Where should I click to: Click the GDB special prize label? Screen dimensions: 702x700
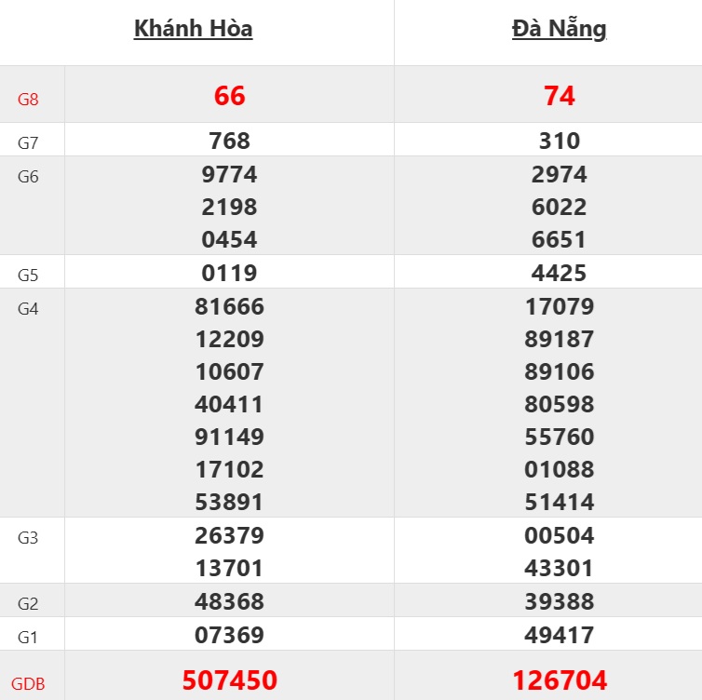tap(29, 683)
